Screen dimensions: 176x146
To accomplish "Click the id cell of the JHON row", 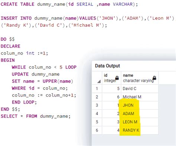I will (111, 105).
